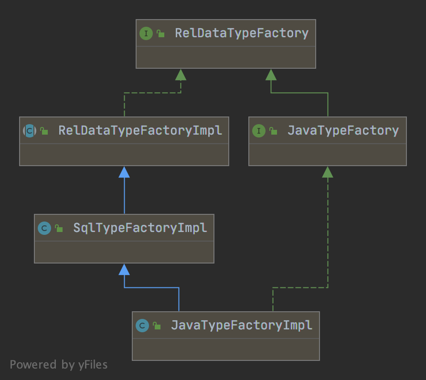
Task: Click the class icon beside SqlTypeFactoryImpl
Action: [x=44, y=228]
